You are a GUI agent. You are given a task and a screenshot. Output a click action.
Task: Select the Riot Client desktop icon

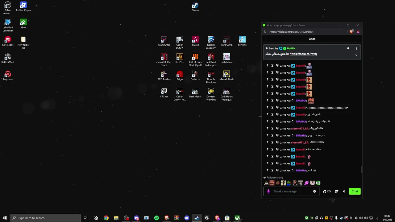[x=8, y=41]
